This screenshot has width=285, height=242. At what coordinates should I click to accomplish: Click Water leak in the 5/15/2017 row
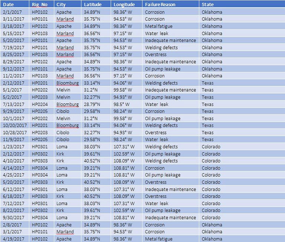point(157,33)
